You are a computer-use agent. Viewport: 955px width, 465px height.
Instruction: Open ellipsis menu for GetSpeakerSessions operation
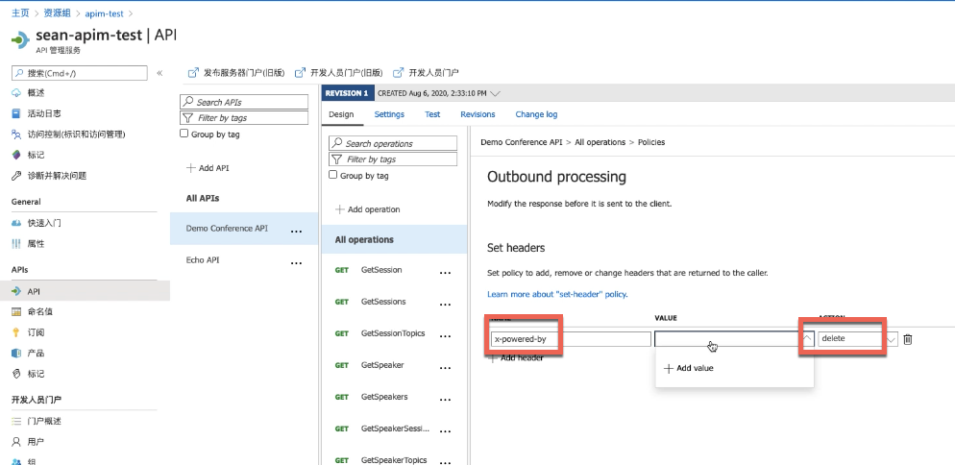445,431
